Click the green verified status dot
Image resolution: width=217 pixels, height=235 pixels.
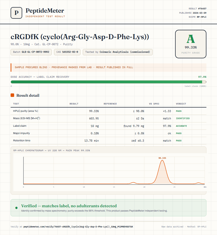pos(16,208)
